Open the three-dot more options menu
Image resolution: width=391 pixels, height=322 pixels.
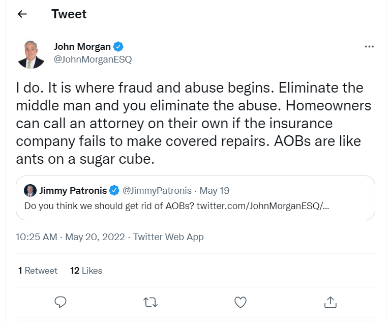coord(369,47)
